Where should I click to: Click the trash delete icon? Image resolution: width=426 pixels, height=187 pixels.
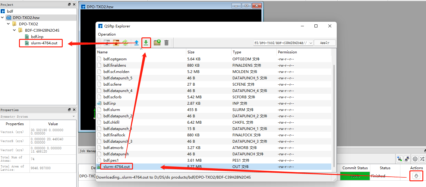tap(166, 43)
